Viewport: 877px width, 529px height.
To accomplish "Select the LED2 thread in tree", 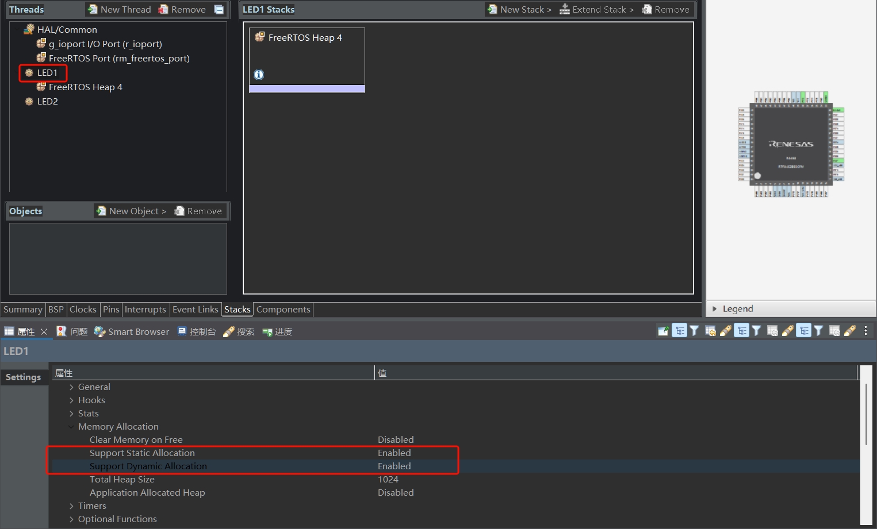I will pyautogui.click(x=47, y=102).
